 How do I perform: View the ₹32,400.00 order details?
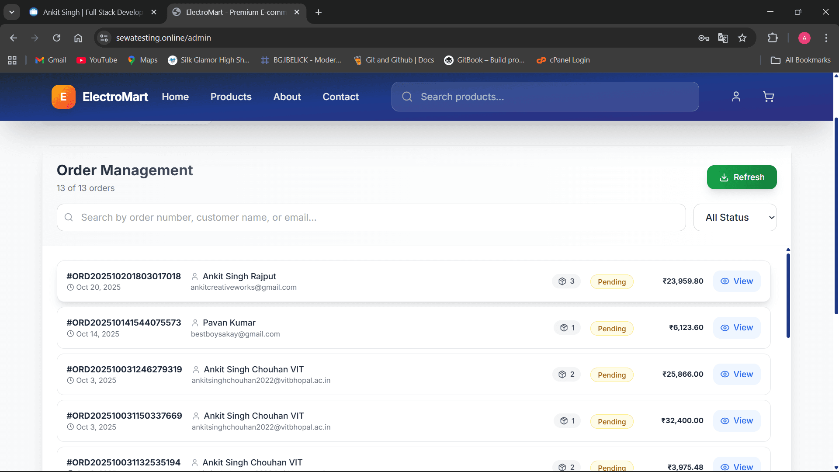point(737,421)
